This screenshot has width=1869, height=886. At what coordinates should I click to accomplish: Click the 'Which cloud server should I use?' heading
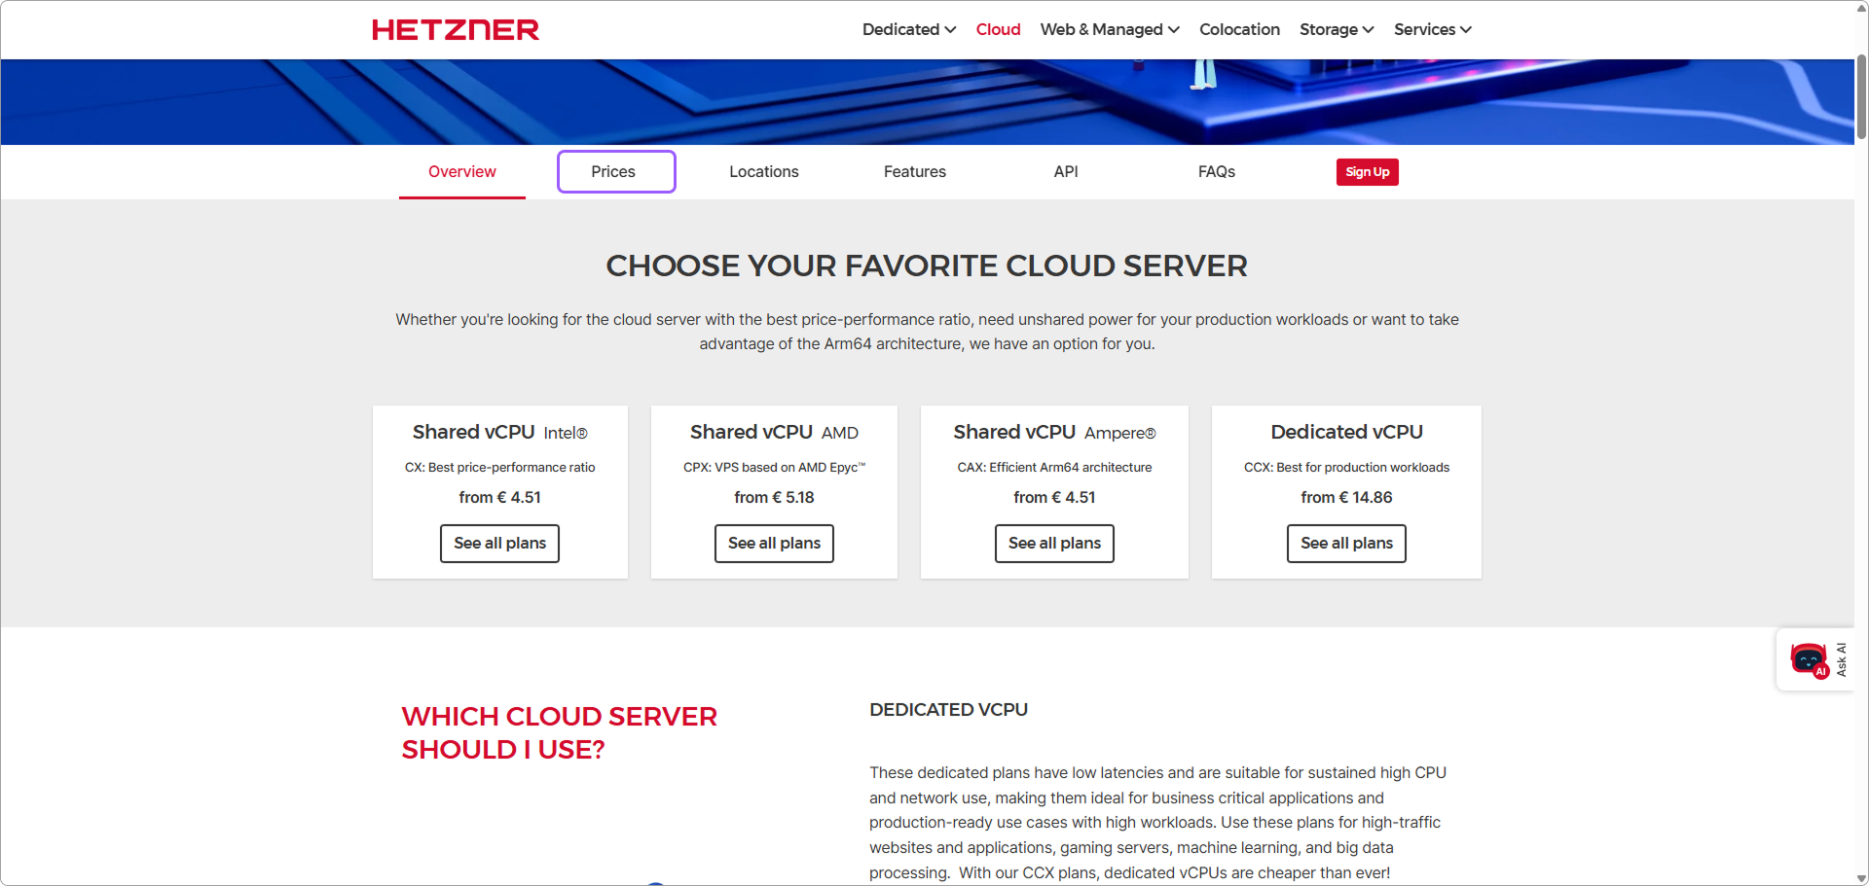point(559,733)
